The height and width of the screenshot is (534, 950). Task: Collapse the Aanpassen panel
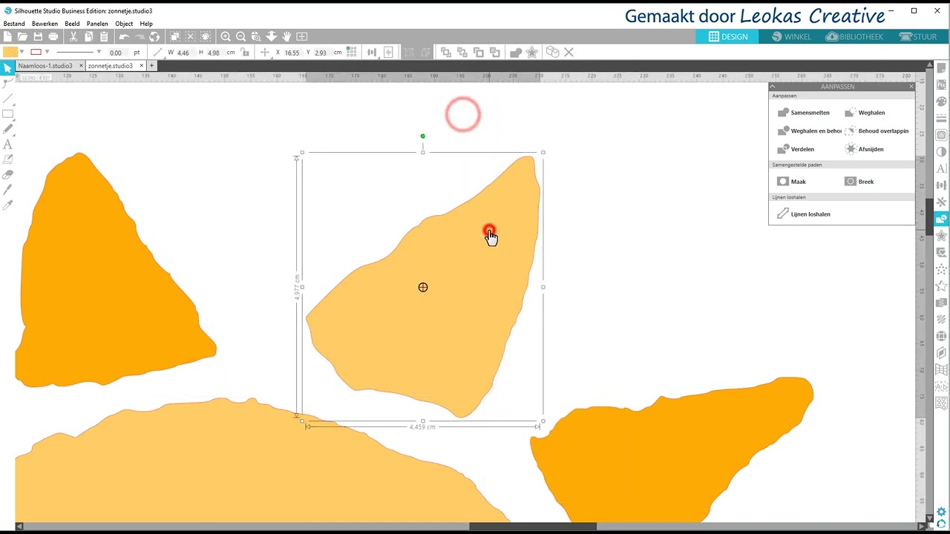click(x=773, y=87)
